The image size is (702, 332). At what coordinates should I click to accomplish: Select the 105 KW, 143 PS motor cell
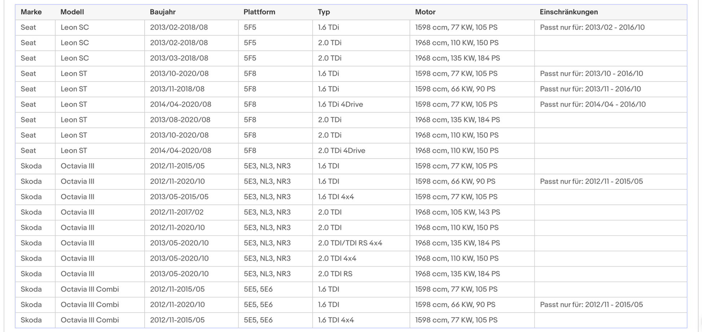coord(457,212)
